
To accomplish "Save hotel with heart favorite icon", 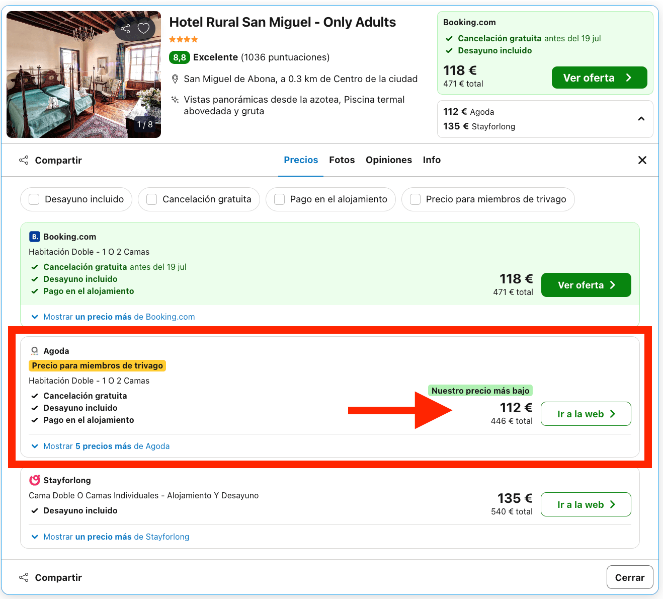I will click(143, 29).
